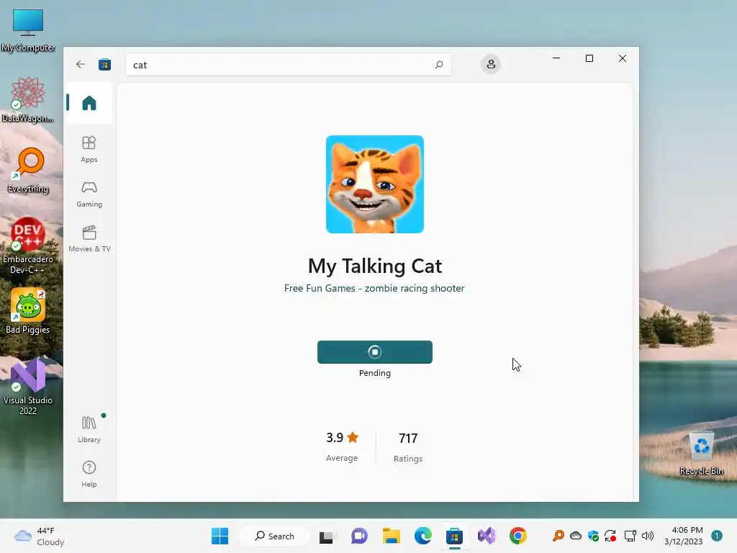Screen dimensions: 737x553
Task: Open File Explorer from the taskbar
Action: click(391, 536)
